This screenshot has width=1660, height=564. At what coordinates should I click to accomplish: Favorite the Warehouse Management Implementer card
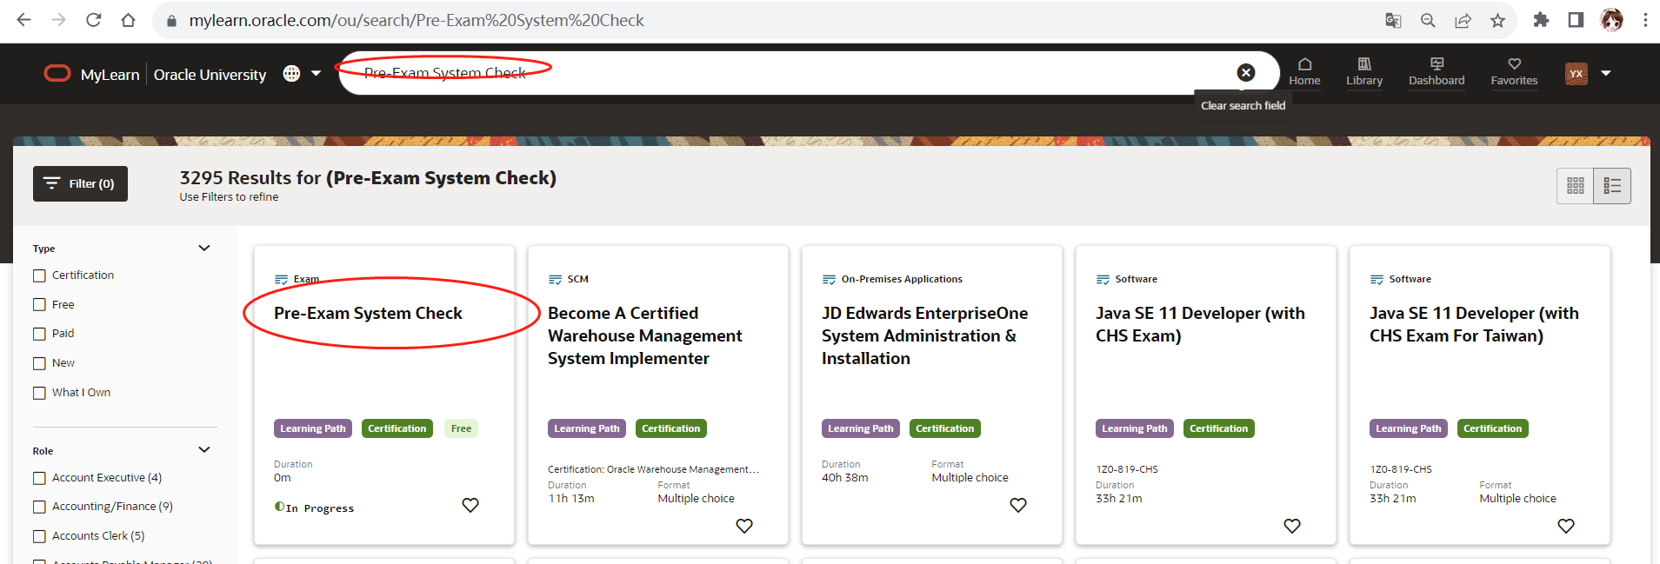point(744,526)
